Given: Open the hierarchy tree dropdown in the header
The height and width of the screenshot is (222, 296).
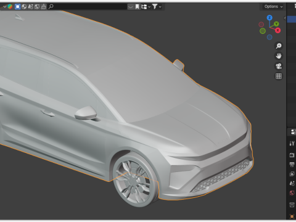Looking at the screenshot, I should (x=146, y=7).
